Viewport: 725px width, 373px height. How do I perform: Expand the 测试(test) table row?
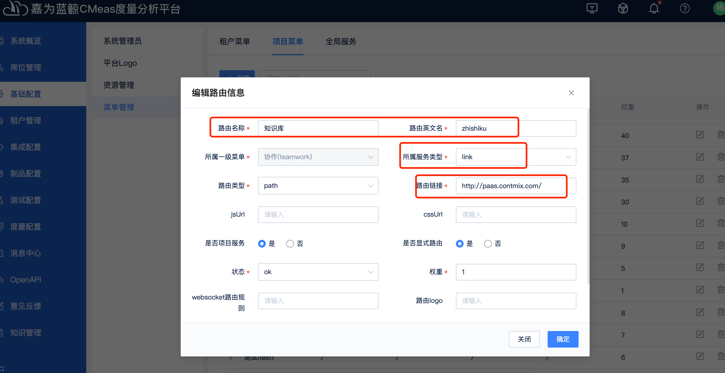230,358
